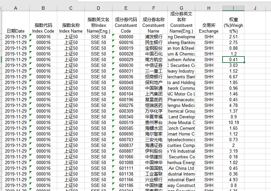Select constituent code cell 600036
This screenshot has width=271, height=191.
point(126,77)
